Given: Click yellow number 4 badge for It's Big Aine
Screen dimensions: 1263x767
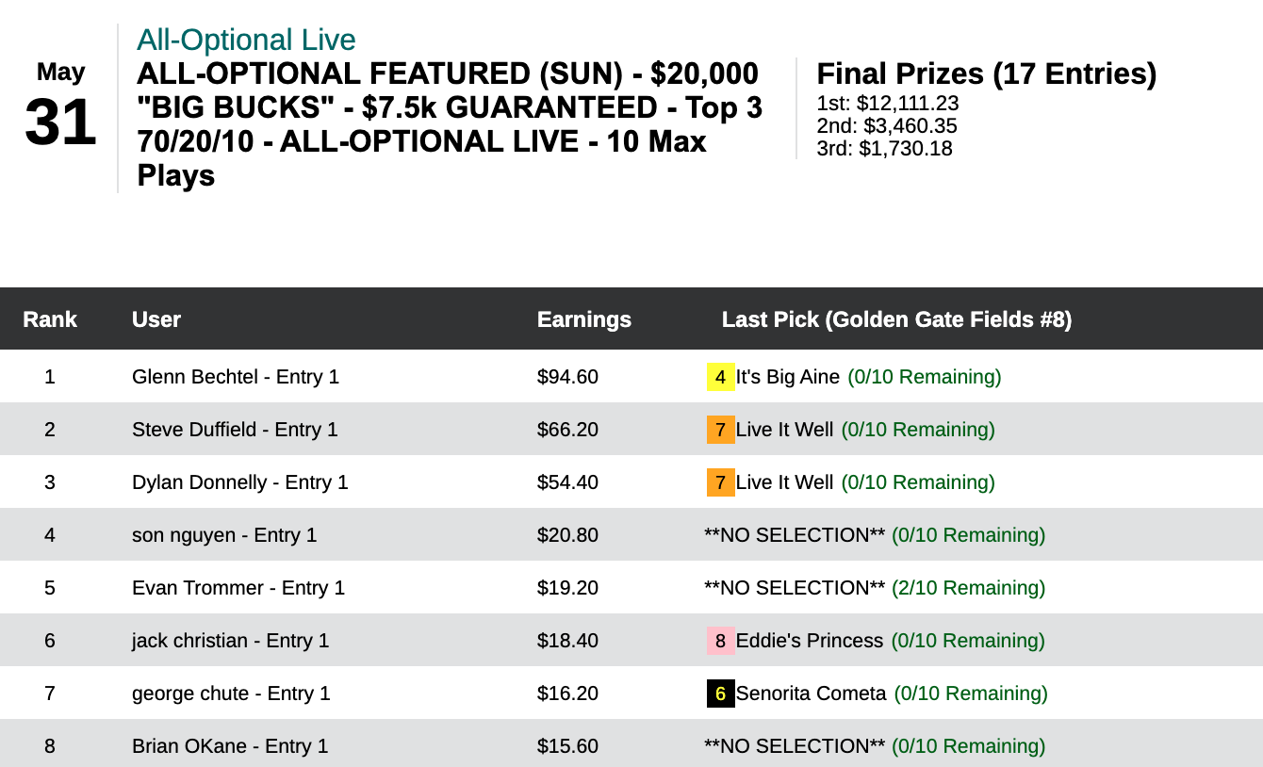Looking at the screenshot, I should click(720, 377).
